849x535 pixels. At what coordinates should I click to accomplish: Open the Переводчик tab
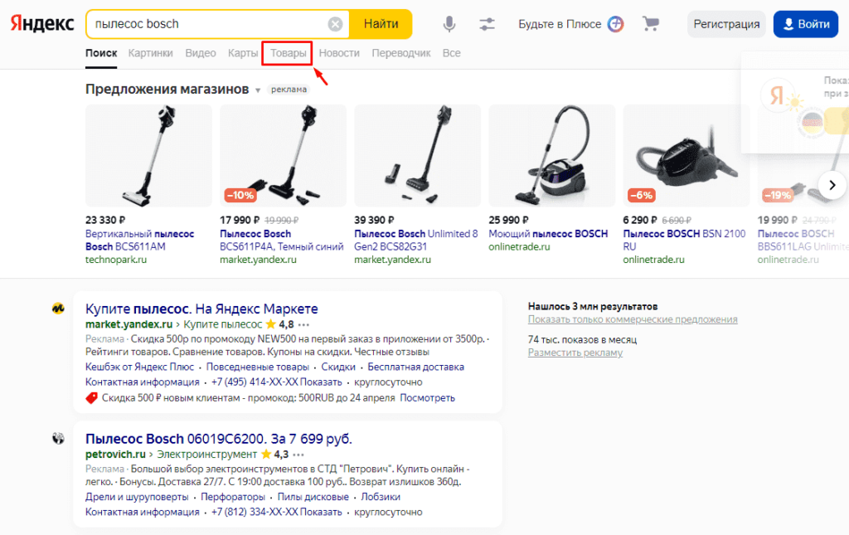[400, 53]
